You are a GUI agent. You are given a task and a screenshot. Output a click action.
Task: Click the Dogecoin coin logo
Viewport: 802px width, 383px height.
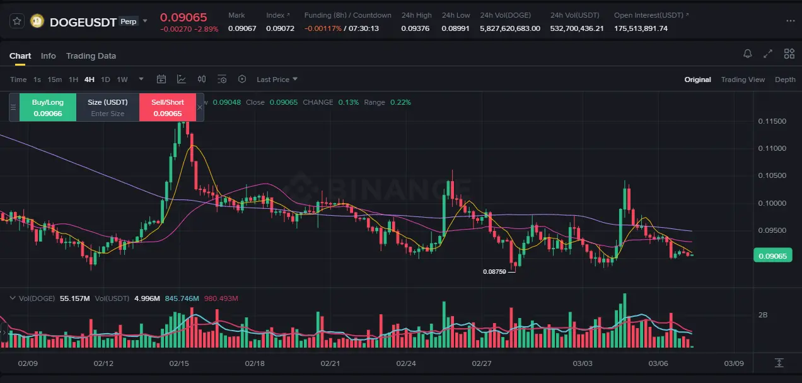tap(37, 21)
